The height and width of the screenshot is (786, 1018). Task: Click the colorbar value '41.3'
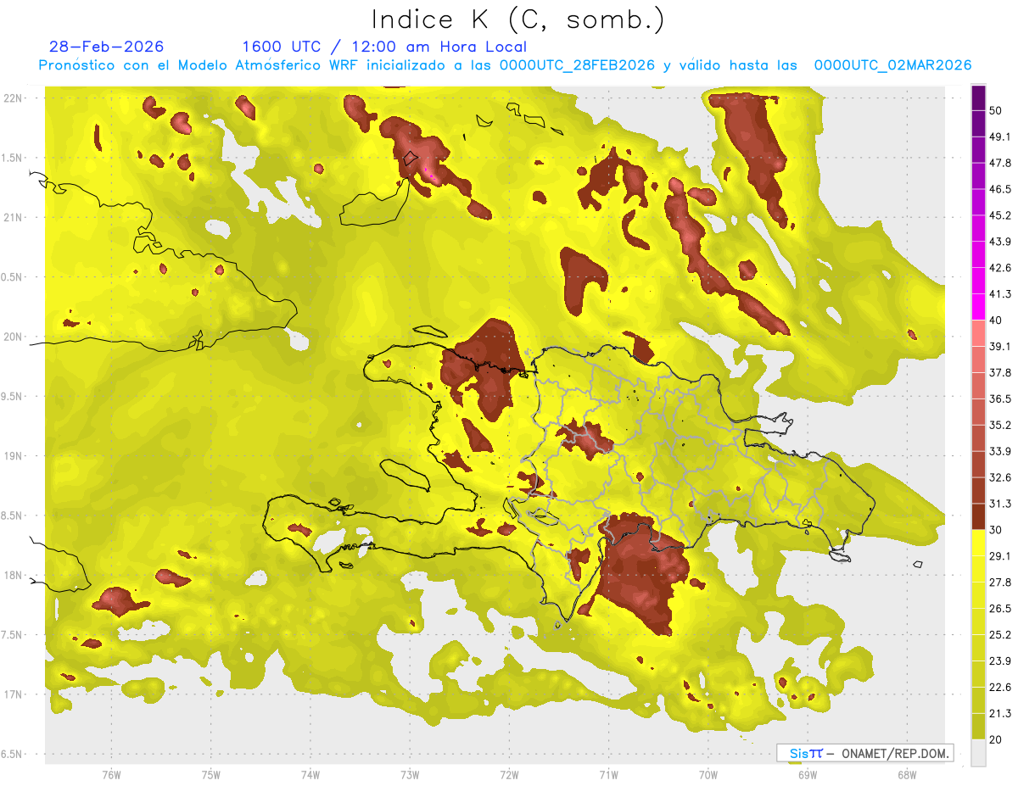pos(999,294)
